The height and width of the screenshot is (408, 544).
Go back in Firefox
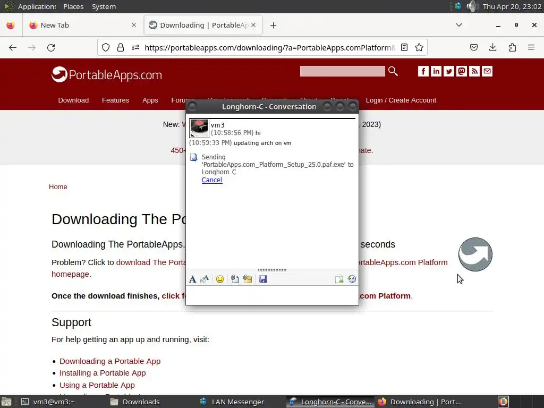(13, 48)
